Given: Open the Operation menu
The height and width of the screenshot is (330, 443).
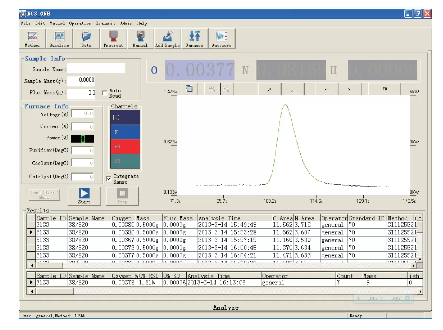Looking at the screenshot, I should [x=80, y=23].
